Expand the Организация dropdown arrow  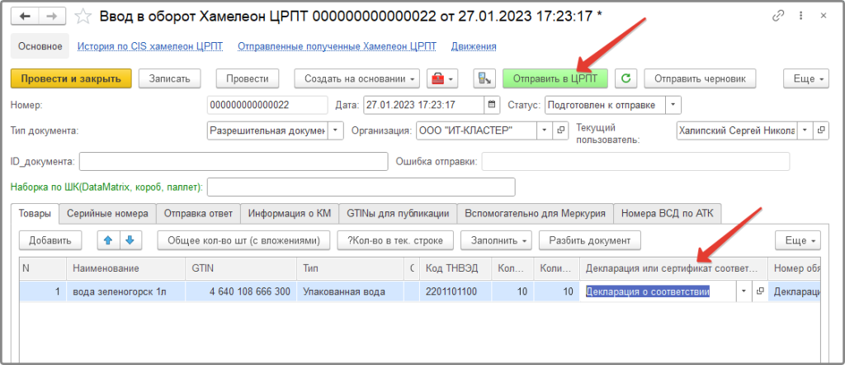click(x=545, y=130)
